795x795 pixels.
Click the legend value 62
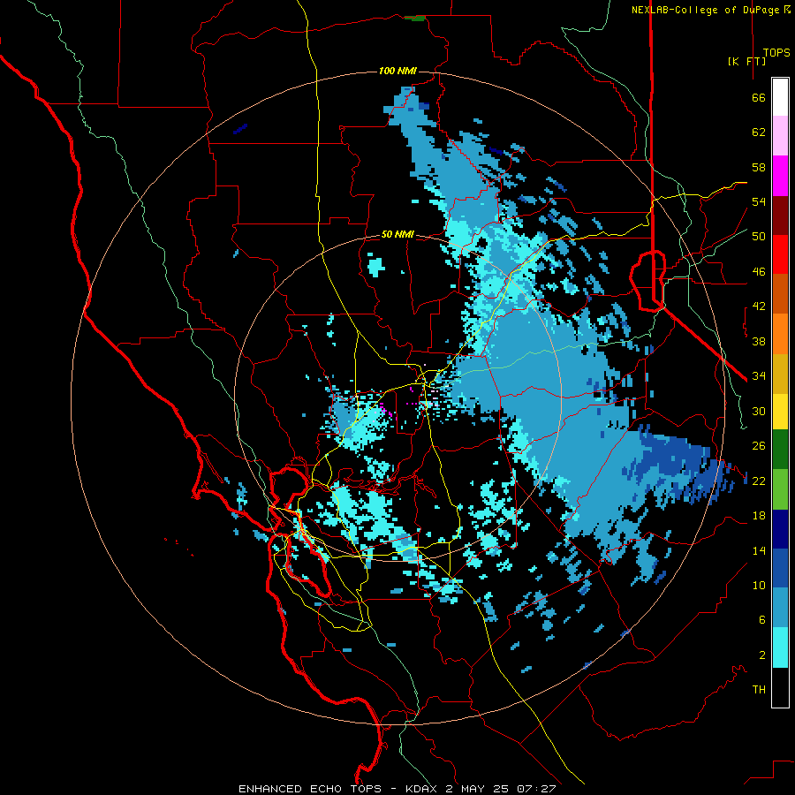click(x=759, y=132)
